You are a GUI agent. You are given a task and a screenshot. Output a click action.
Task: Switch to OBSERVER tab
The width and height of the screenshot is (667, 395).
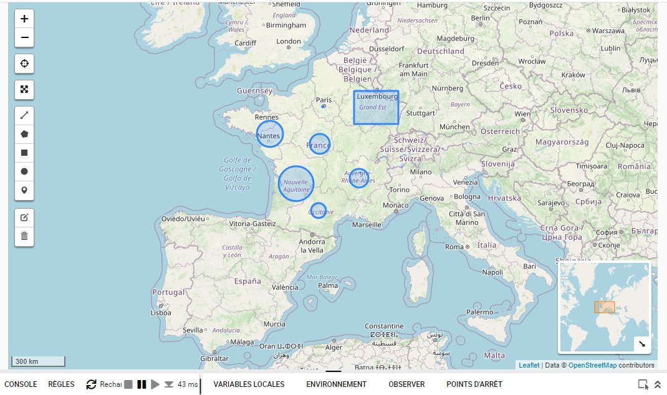point(406,384)
